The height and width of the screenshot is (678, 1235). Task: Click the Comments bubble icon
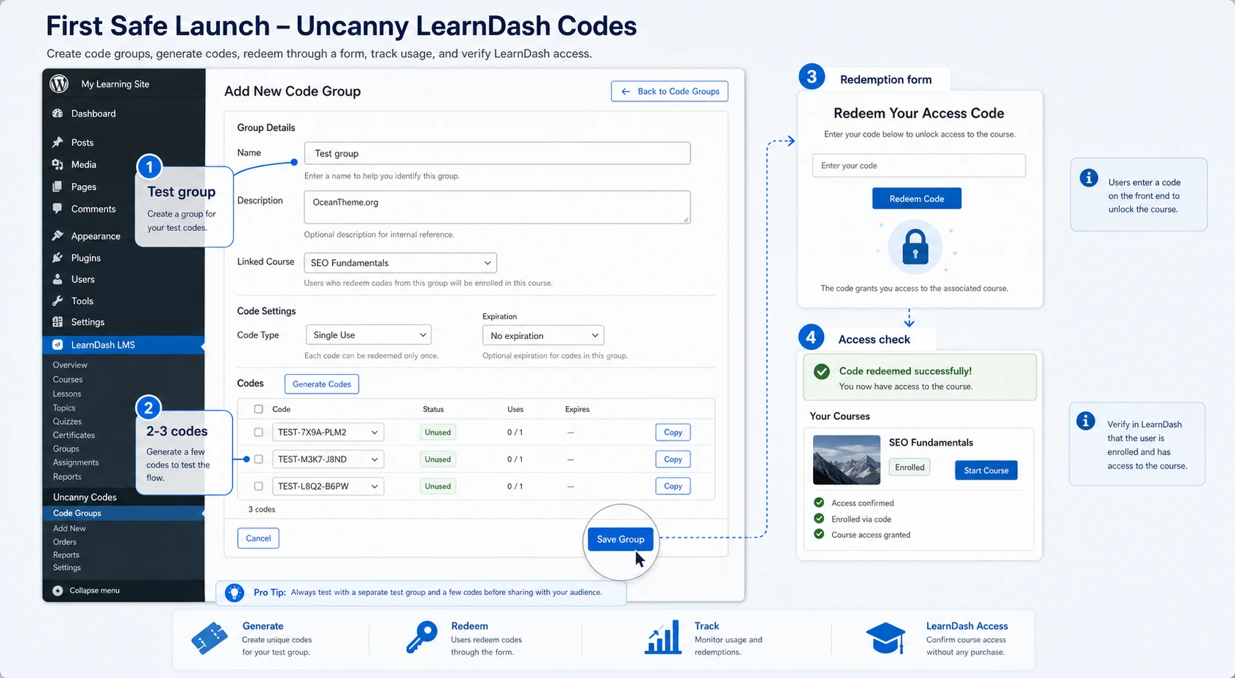point(58,209)
